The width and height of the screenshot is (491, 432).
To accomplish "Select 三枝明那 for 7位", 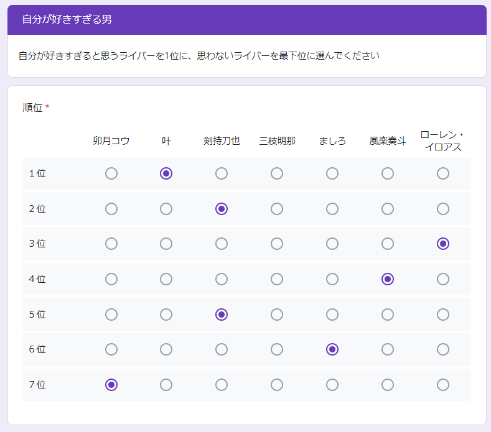I will (277, 385).
